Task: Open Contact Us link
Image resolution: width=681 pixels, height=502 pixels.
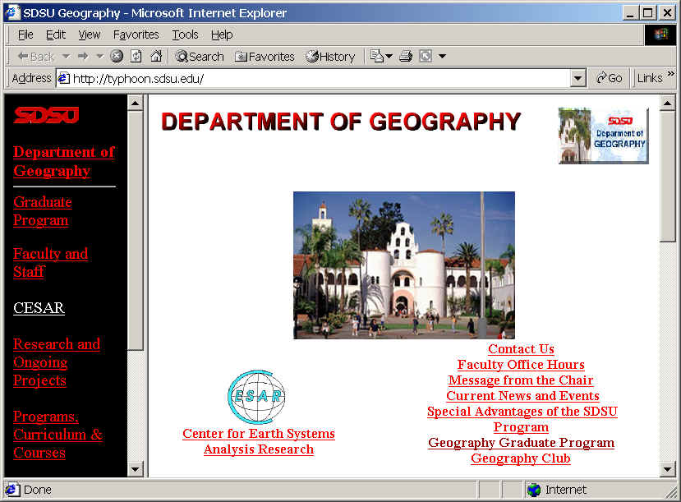Action: coord(521,348)
